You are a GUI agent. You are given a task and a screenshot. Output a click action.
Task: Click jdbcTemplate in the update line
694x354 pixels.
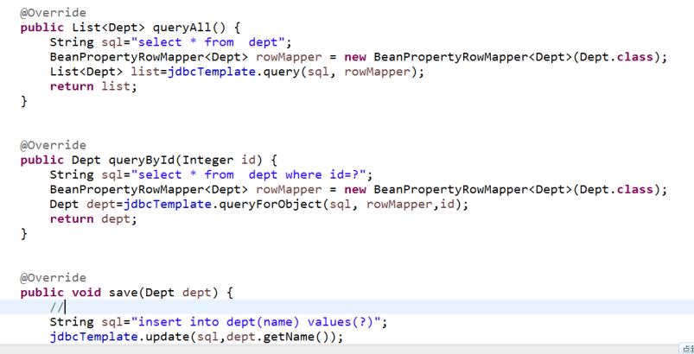[x=94, y=337]
